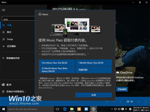Click the Albums disc icon in sidebar
Screen dimensions: 150x112
(3, 25)
